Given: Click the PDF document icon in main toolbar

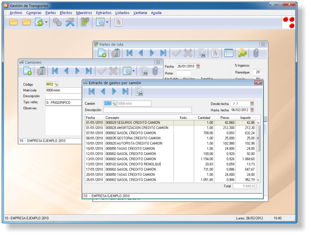Looking at the screenshot, I should 118,22.
